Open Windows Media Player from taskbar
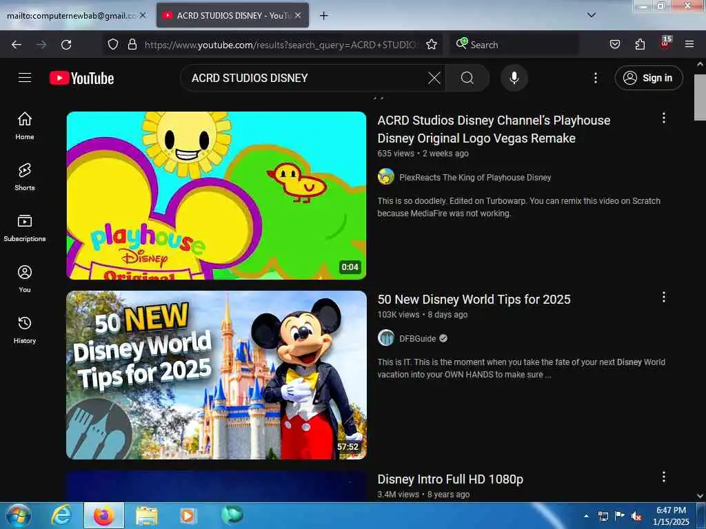 click(x=188, y=515)
